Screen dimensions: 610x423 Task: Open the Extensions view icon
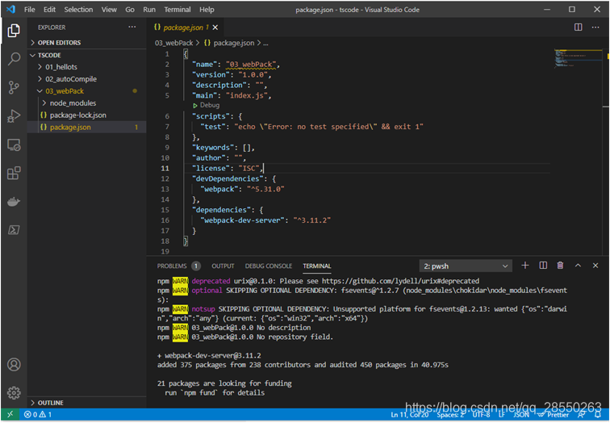coord(14,173)
